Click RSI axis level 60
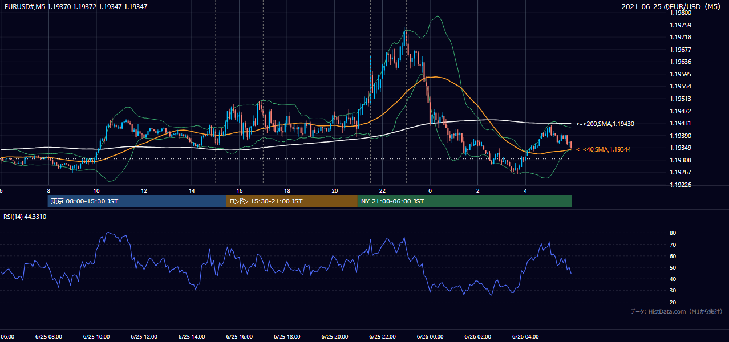729x342 pixels. [673, 256]
